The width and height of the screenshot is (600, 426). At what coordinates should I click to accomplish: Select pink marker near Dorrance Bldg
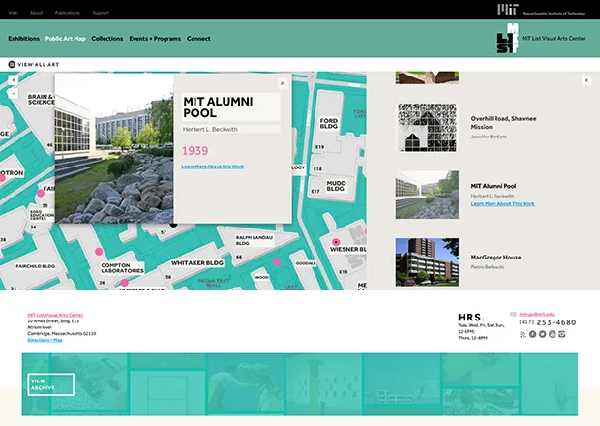click(125, 283)
